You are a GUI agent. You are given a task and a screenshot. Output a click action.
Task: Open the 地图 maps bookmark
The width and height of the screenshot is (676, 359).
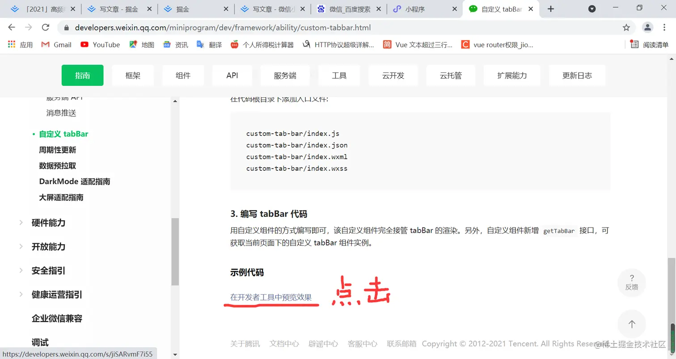click(x=142, y=44)
